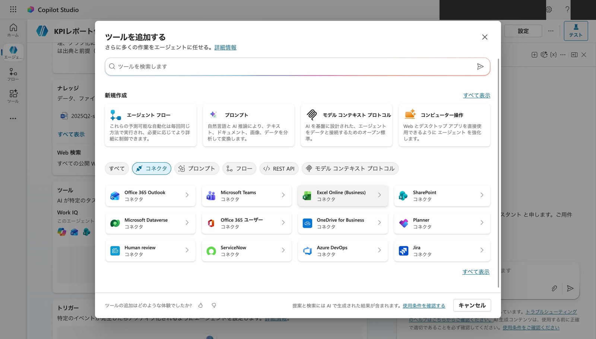The width and height of the screenshot is (596, 339).
Task: Open the help question mark icon
Action: coord(567,10)
